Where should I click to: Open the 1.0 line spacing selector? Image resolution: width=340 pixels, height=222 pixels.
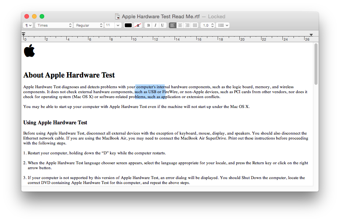[207, 25]
